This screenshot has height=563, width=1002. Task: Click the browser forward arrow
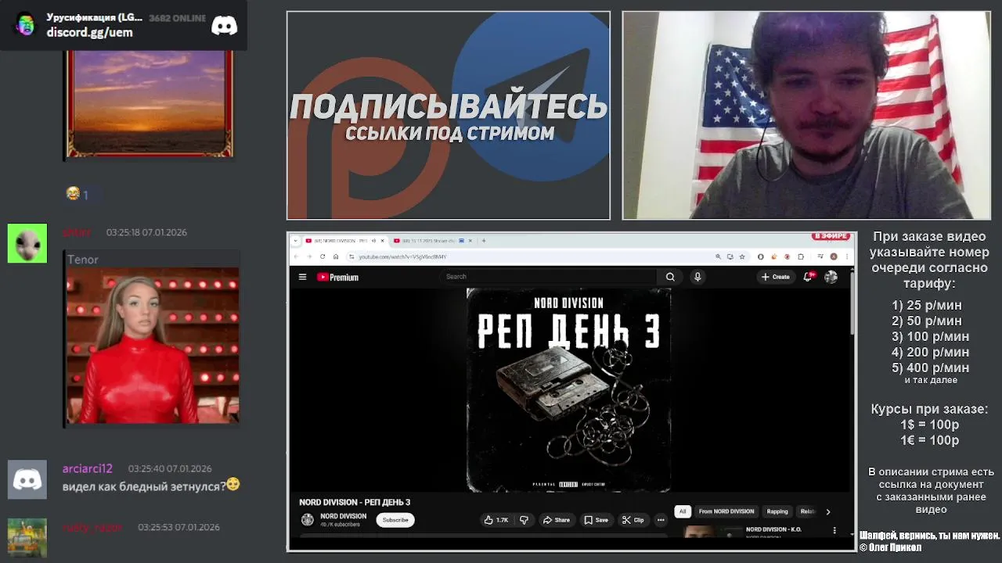click(309, 256)
